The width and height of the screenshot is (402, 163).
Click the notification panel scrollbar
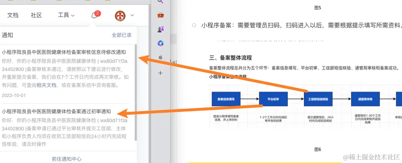click(136, 92)
